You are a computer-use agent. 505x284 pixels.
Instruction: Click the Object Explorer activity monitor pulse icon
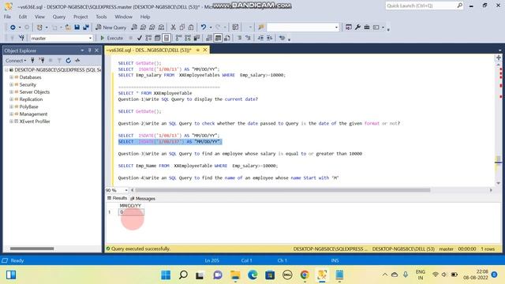[77, 61]
